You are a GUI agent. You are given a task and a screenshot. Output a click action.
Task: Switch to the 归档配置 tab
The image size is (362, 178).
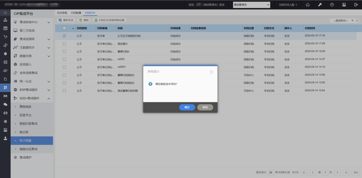point(76,13)
